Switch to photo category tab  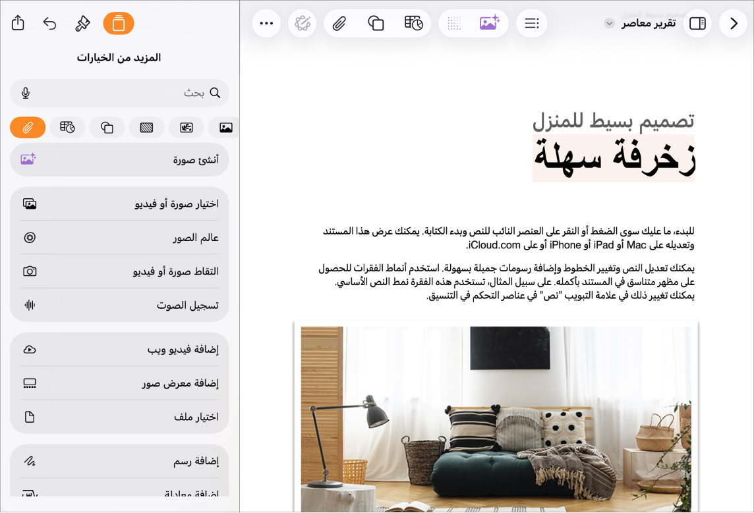click(225, 127)
